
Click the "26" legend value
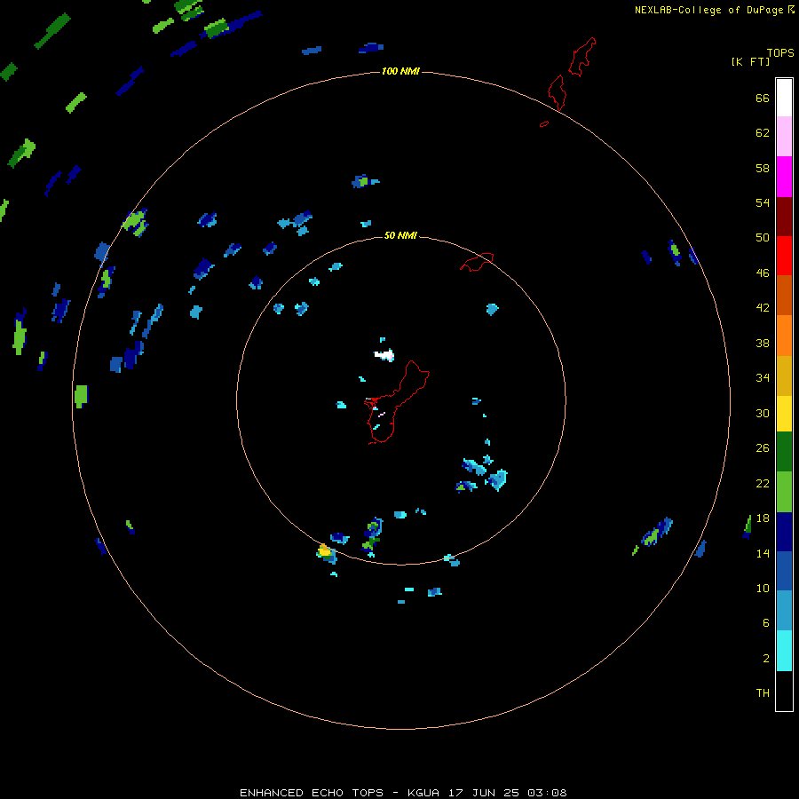point(763,448)
